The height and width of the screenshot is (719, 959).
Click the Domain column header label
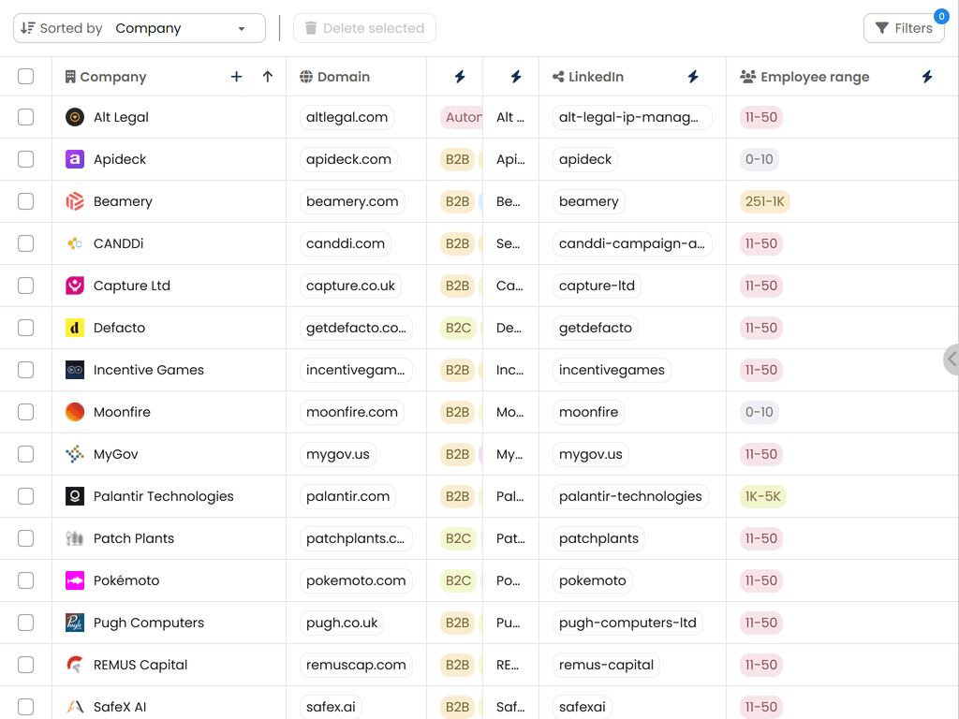click(x=344, y=77)
